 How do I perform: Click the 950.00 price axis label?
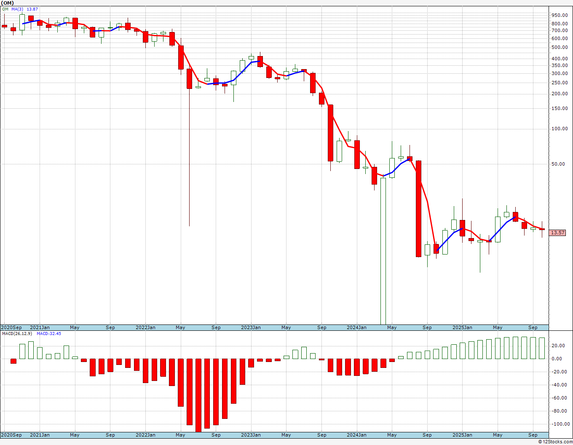click(560, 15)
